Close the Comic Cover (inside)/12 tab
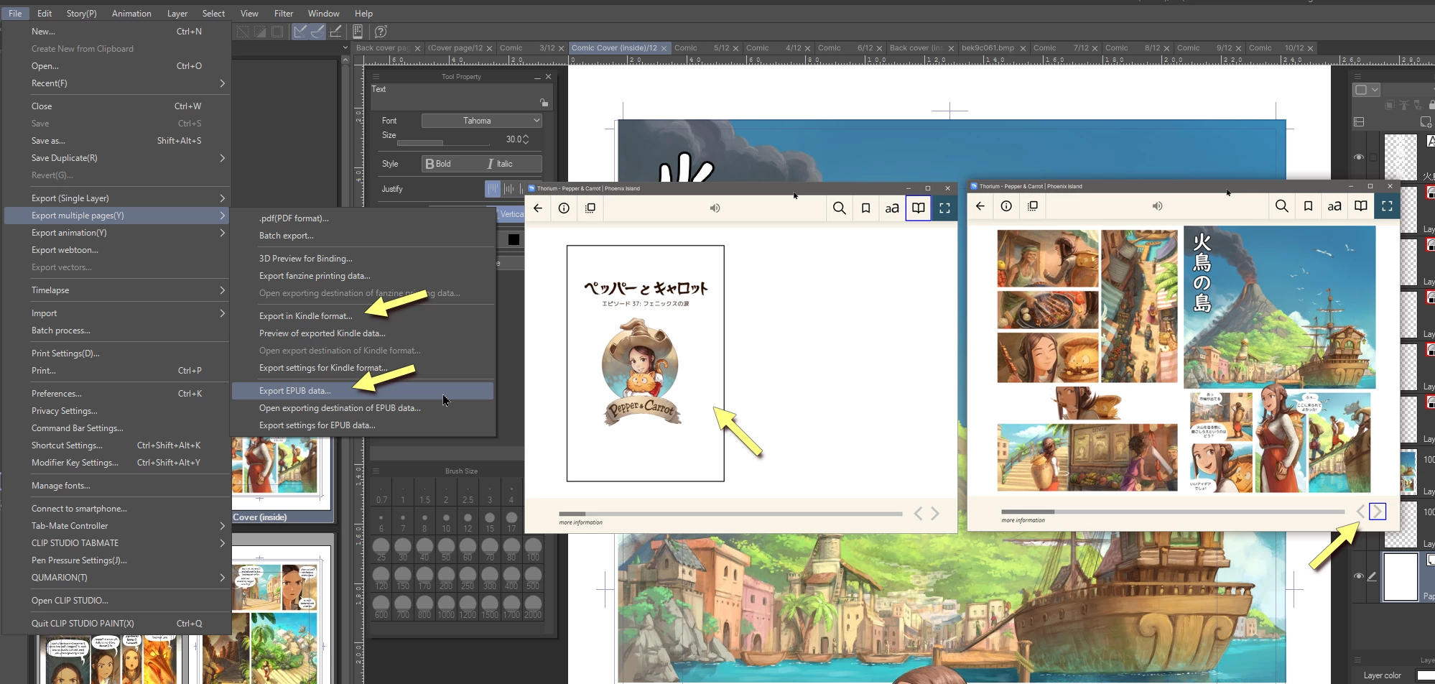The height and width of the screenshot is (684, 1435). coord(664,48)
